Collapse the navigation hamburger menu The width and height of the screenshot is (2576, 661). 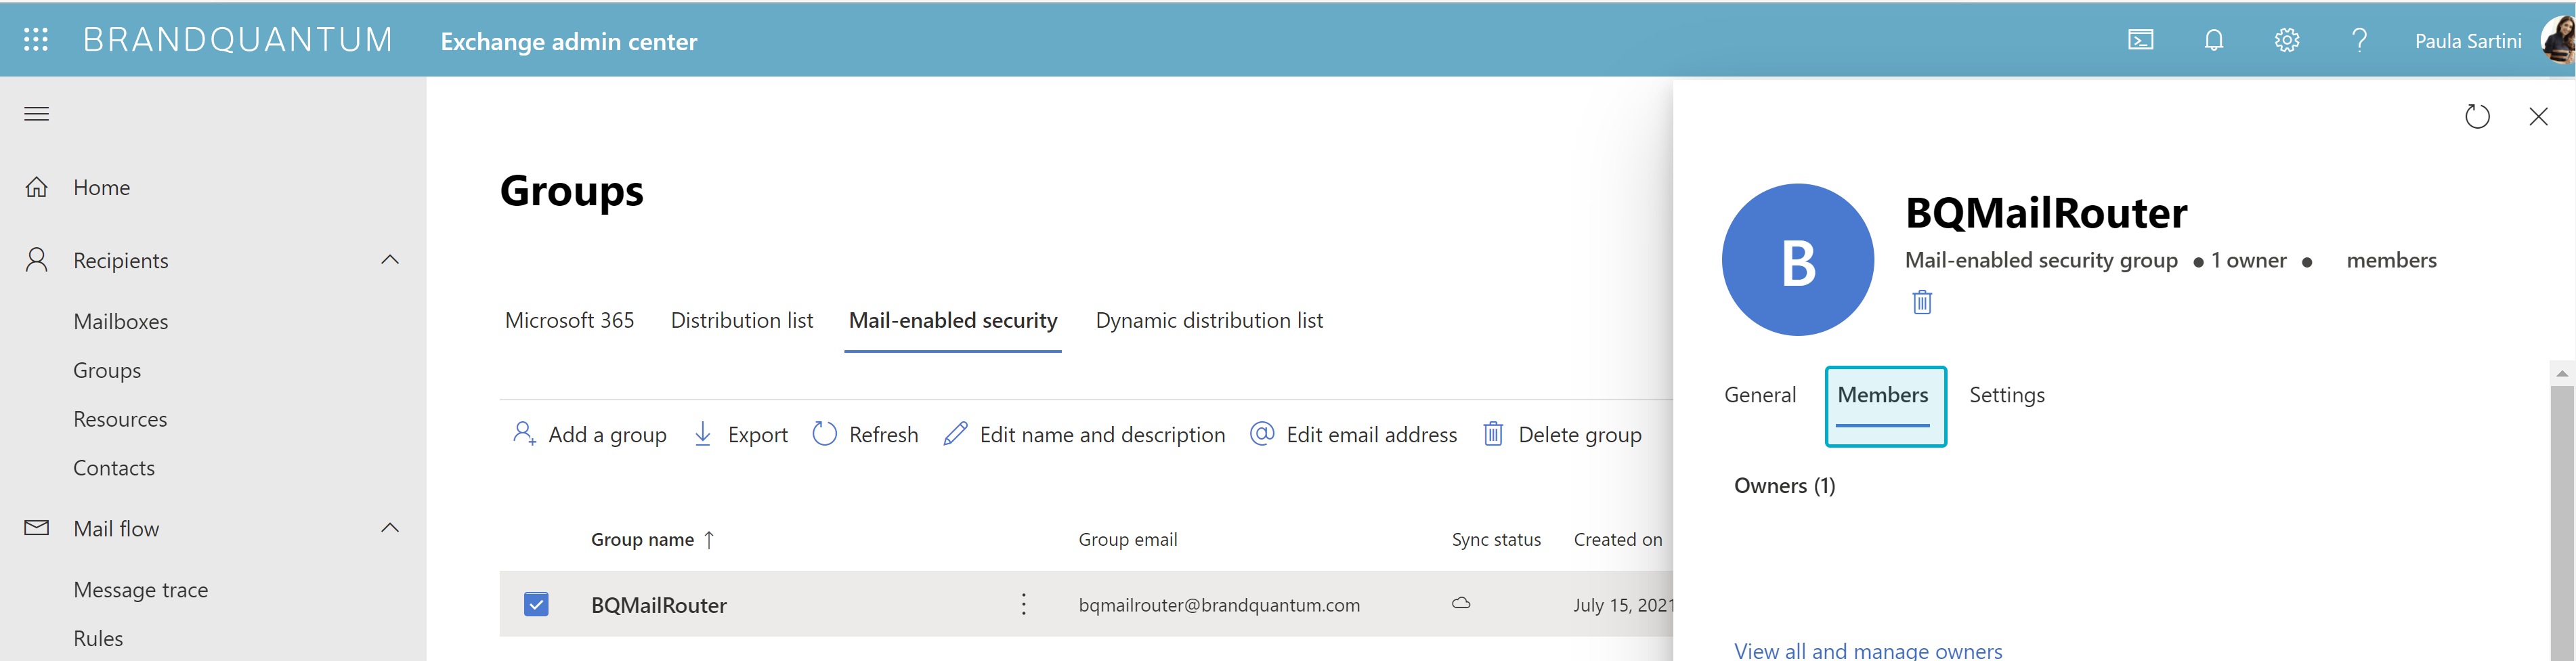pyautogui.click(x=37, y=114)
